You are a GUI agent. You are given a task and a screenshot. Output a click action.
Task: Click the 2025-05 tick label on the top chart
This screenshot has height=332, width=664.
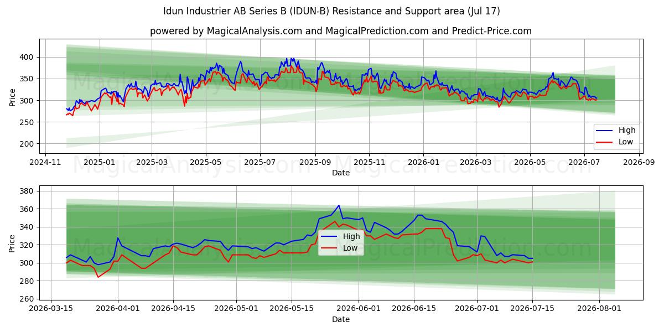tap(206, 163)
